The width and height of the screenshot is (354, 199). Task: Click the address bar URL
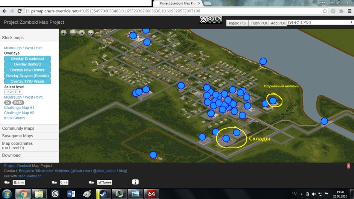pos(116,11)
